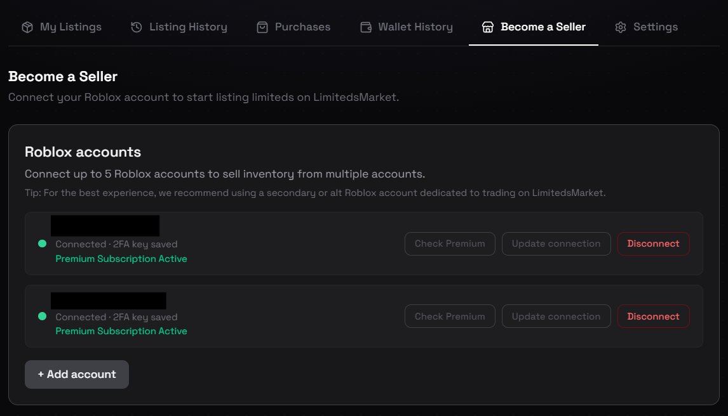Image resolution: width=728 pixels, height=416 pixels.
Task: Click the Purchases bag icon
Action: (x=262, y=27)
